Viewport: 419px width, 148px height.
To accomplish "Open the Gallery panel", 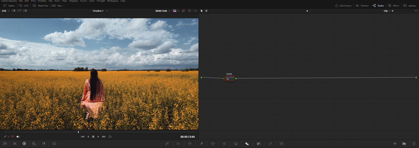I will coord(9,6).
